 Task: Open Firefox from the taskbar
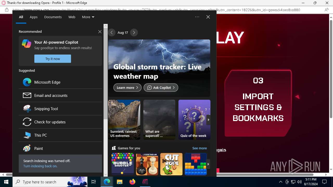pyautogui.click(x=132, y=182)
